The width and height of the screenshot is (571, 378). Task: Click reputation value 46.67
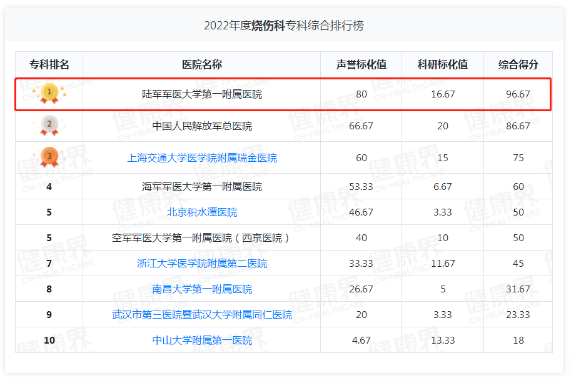coord(361,212)
